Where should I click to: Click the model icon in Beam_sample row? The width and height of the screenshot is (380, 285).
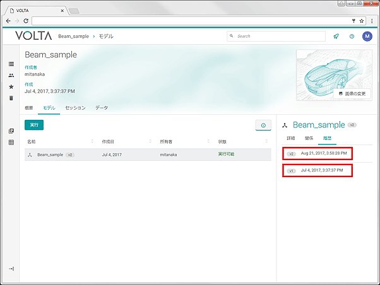tap(30, 155)
